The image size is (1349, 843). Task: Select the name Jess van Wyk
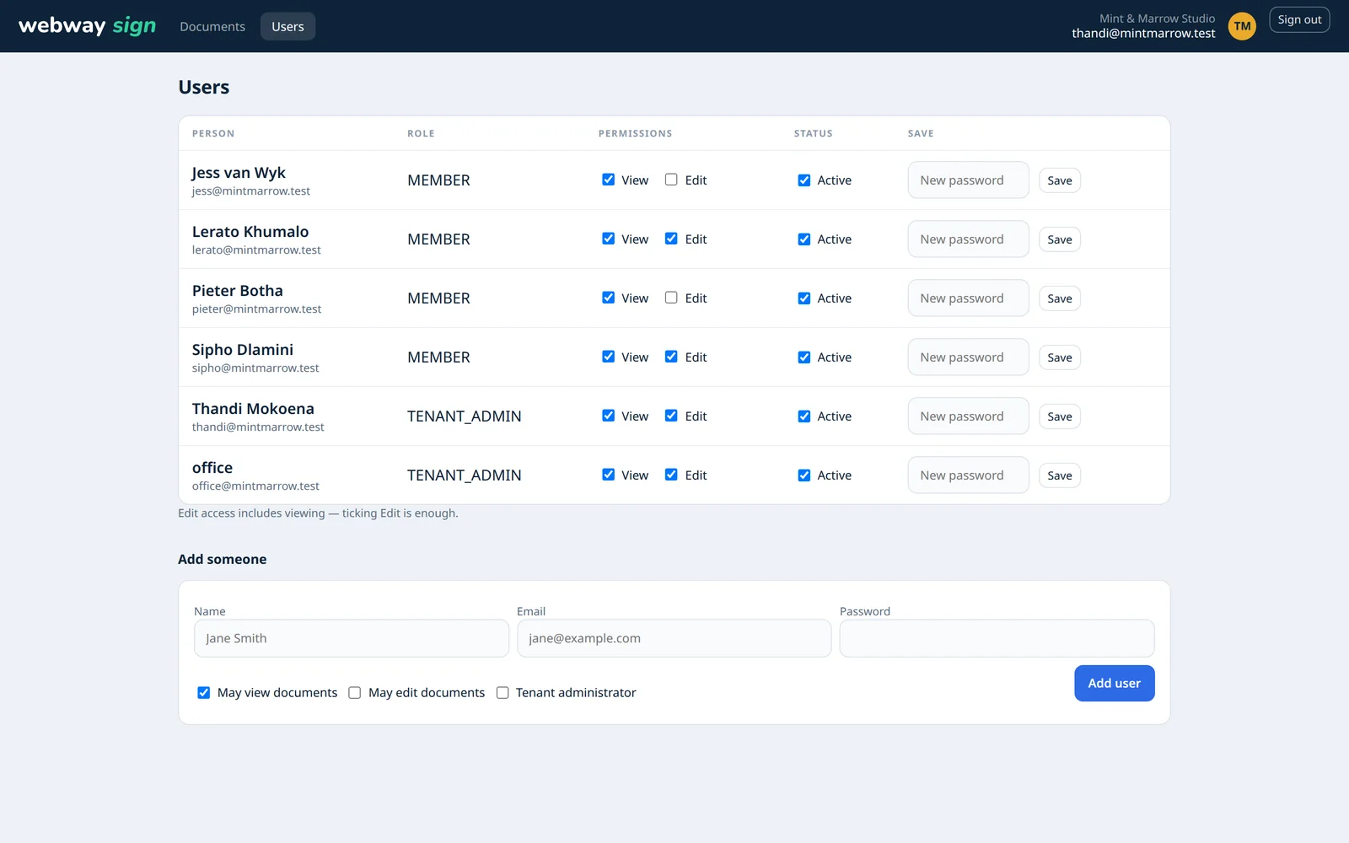tap(239, 173)
